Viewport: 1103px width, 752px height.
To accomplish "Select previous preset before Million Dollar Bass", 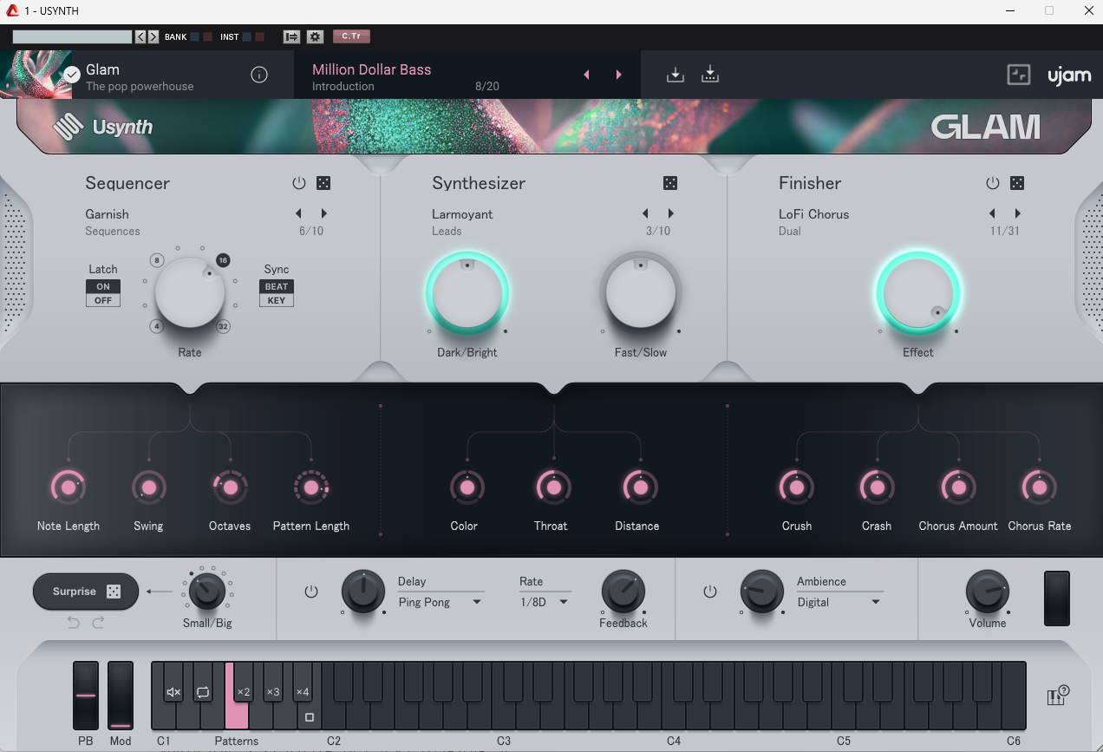I will click(x=586, y=75).
